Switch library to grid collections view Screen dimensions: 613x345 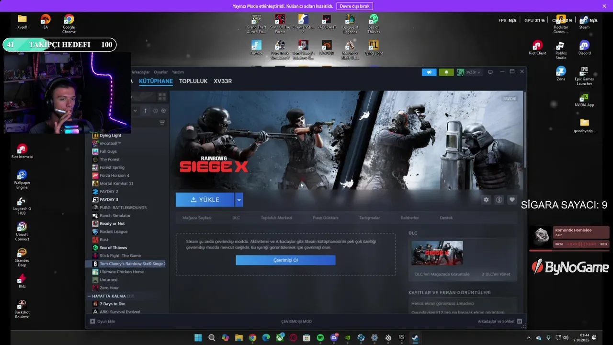162,96
